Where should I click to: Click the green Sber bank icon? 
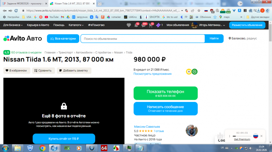pyautogui.click(x=194, y=72)
